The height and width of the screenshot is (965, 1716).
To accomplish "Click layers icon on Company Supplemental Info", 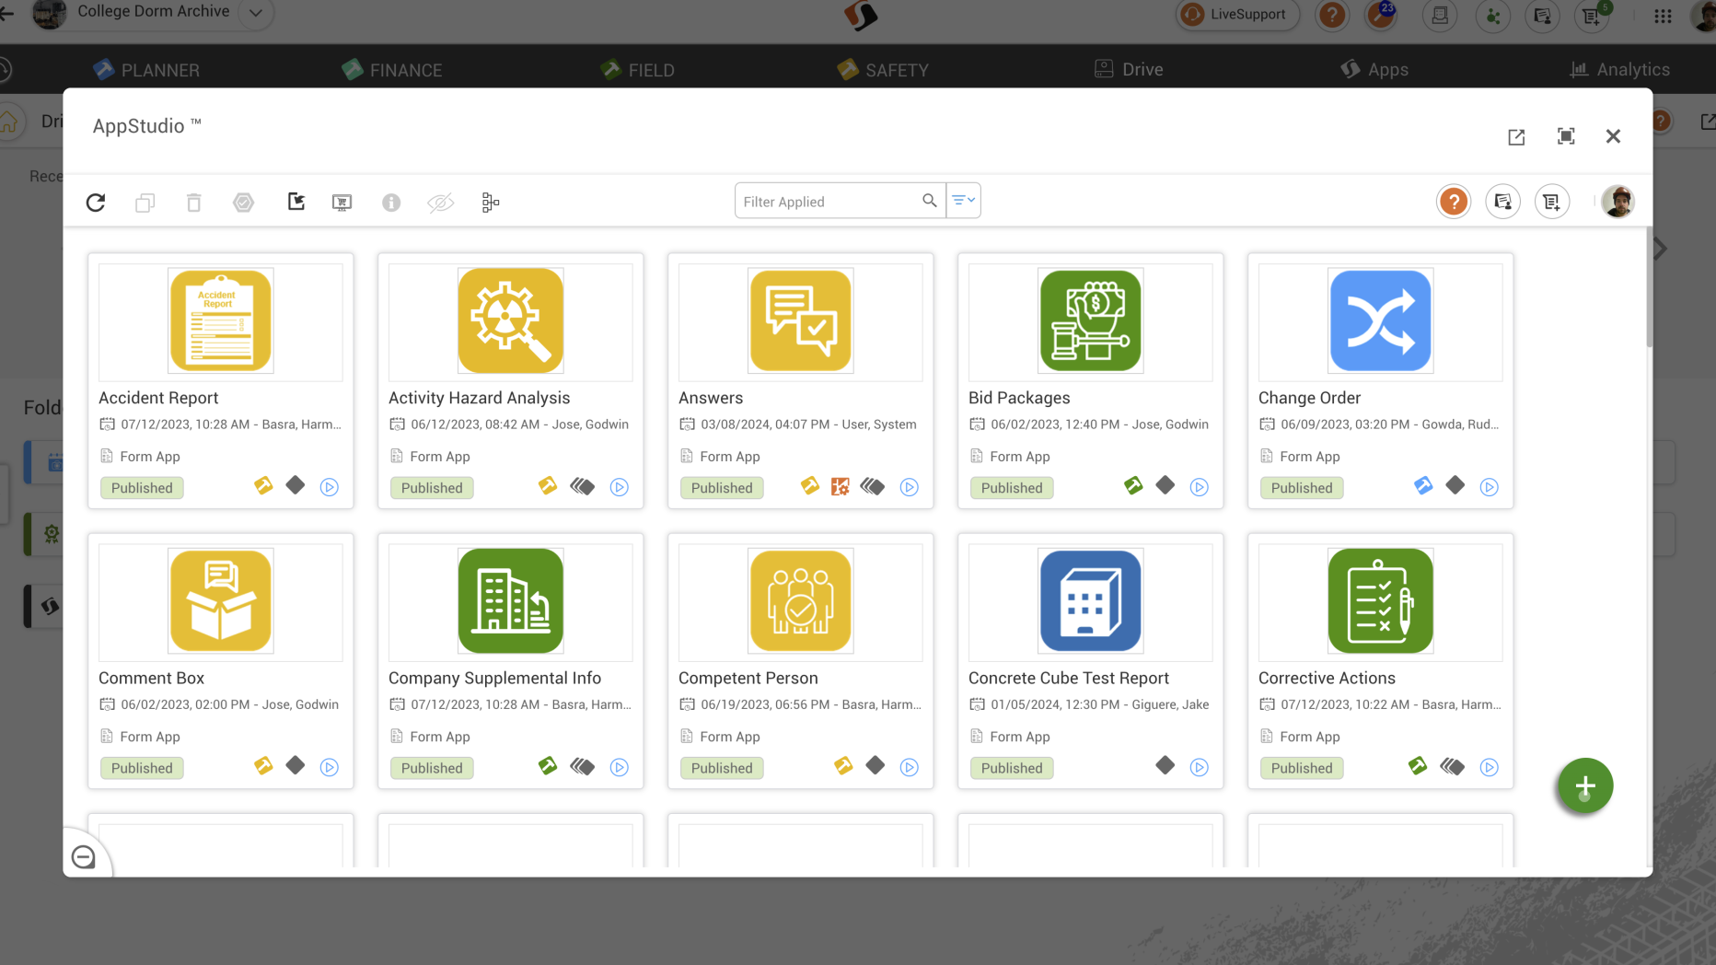I will point(582,766).
